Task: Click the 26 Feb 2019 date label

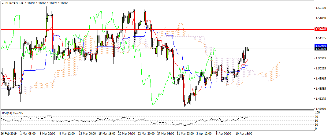Action: [x=9, y=133]
